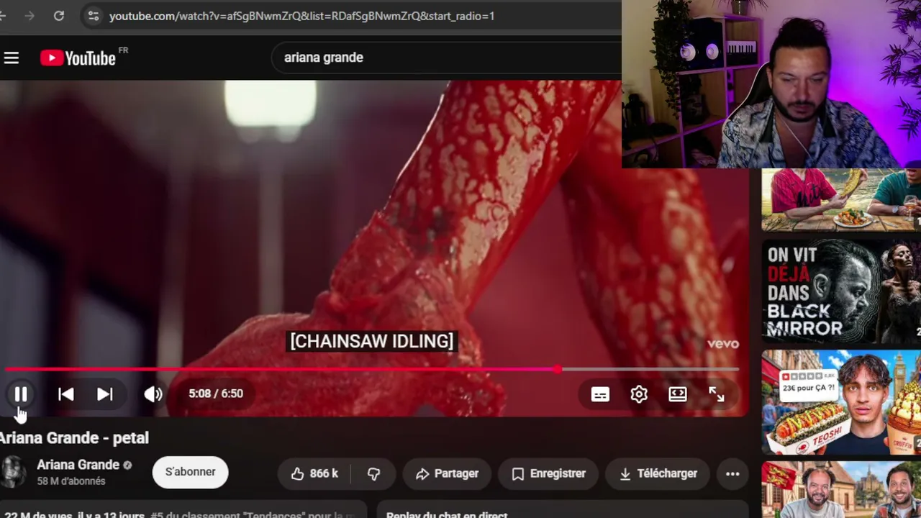
Task: Seek on the red video progress bar
Action: point(372,369)
